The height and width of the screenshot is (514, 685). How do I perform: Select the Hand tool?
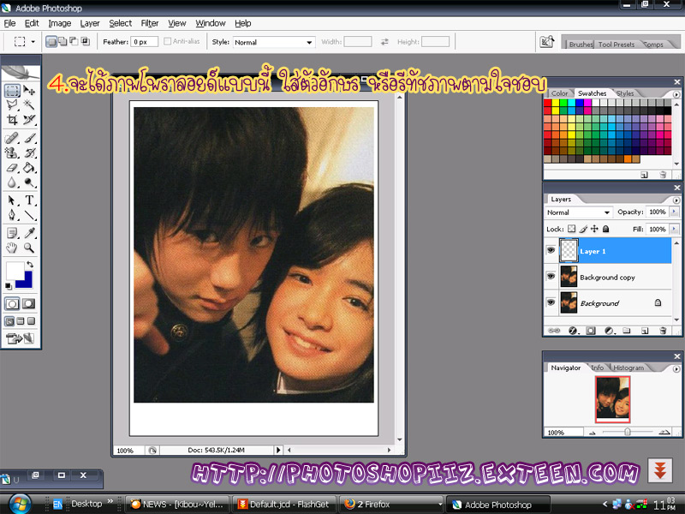point(12,248)
